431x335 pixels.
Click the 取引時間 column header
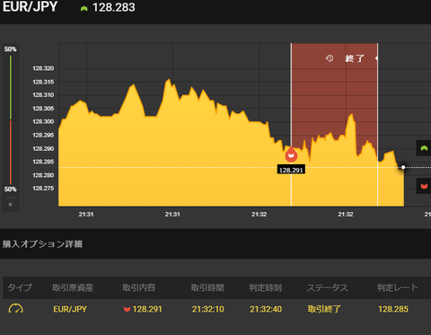click(x=207, y=287)
